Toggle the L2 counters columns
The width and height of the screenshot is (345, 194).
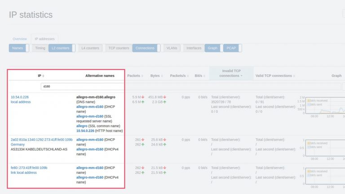(62, 48)
